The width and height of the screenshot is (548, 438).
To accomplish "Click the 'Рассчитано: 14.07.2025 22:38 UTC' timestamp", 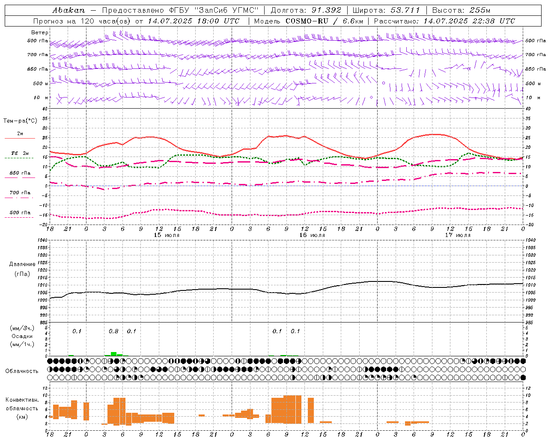I will [x=444, y=21].
